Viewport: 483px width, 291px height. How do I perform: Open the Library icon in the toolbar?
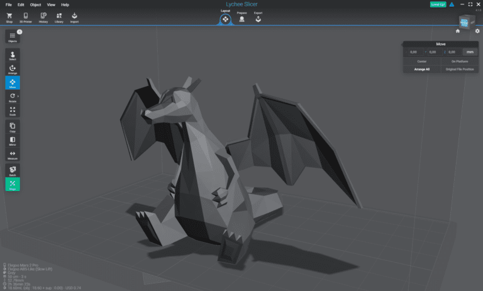59,18
